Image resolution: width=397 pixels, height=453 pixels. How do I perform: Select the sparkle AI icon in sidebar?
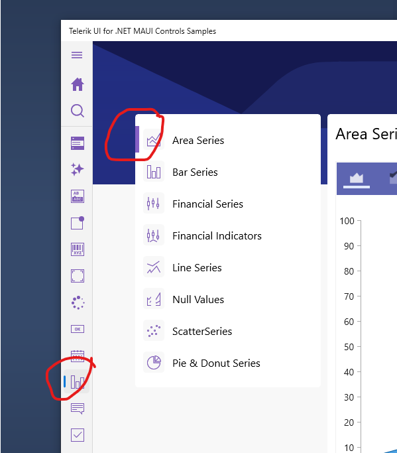(x=77, y=169)
